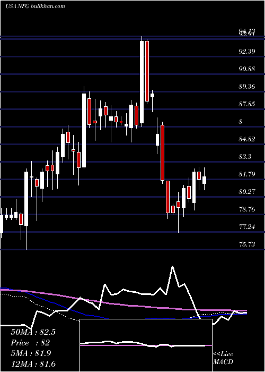
Task: Click the 90.88 price axis label
Action: (x=247, y=69)
